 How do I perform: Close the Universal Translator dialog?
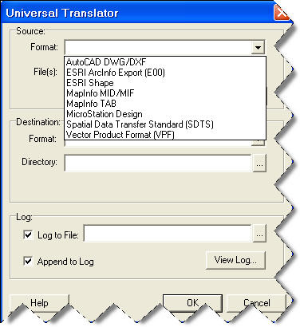(281, 14)
